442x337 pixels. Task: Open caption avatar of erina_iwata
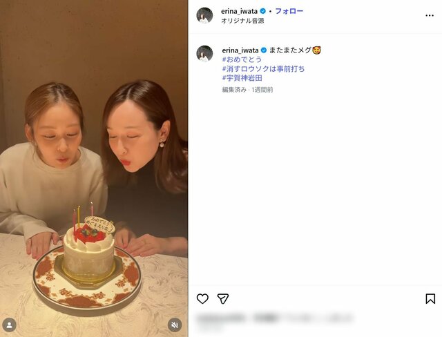[204, 54]
